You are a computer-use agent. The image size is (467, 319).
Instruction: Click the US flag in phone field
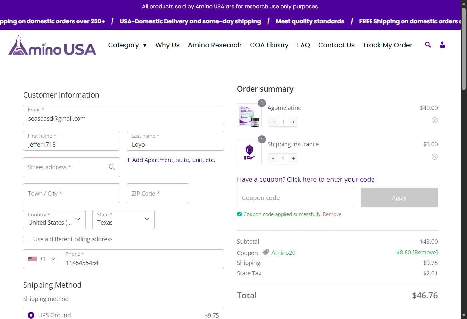32,259
